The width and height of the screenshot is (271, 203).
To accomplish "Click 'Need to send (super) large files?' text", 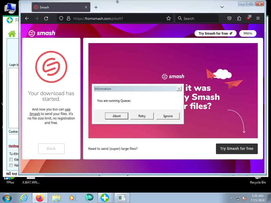I will (x=113, y=149).
